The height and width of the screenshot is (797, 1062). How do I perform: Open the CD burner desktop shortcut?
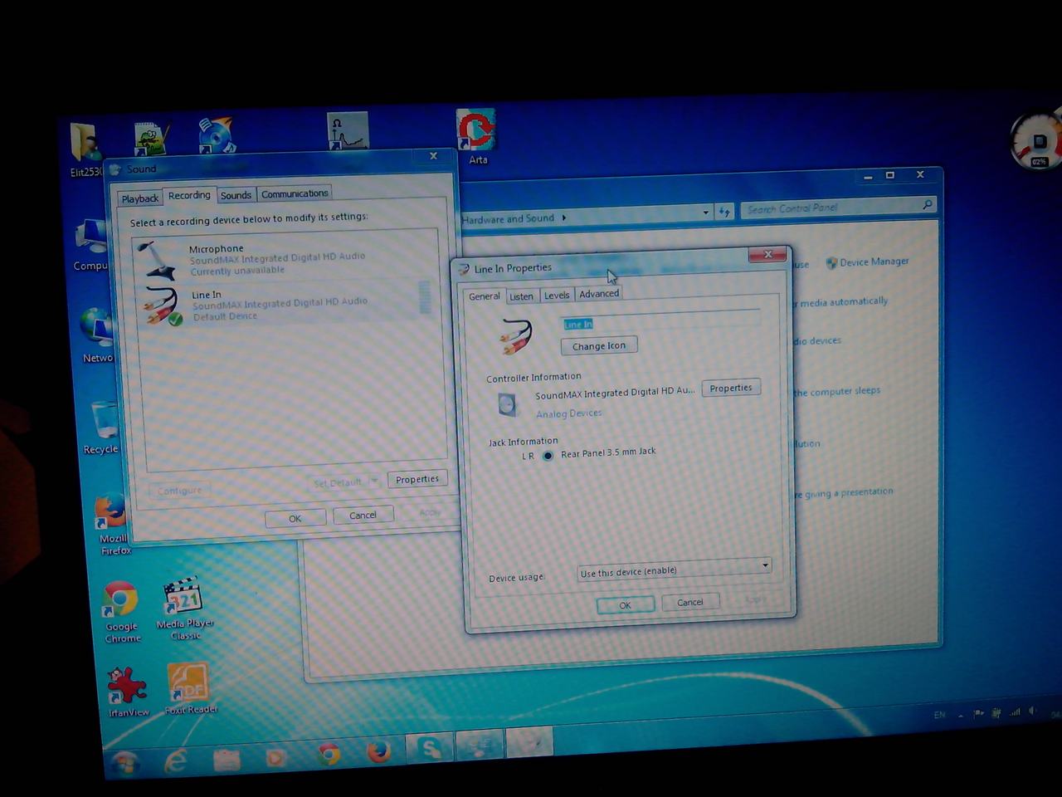216,135
